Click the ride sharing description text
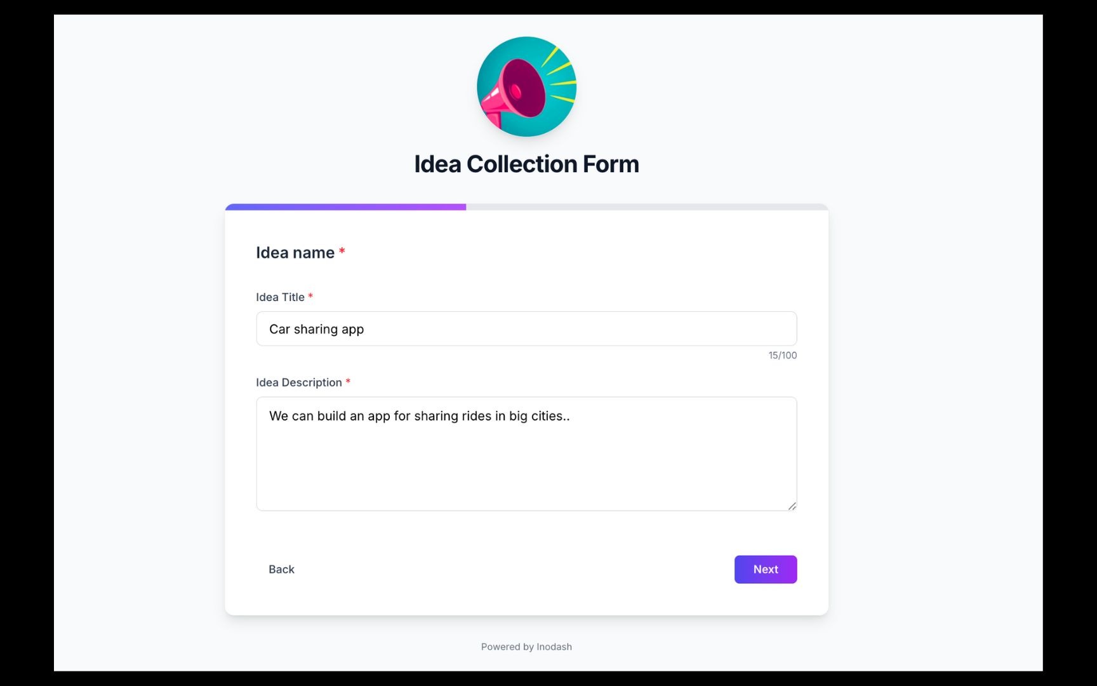The image size is (1097, 686). pyautogui.click(x=419, y=415)
